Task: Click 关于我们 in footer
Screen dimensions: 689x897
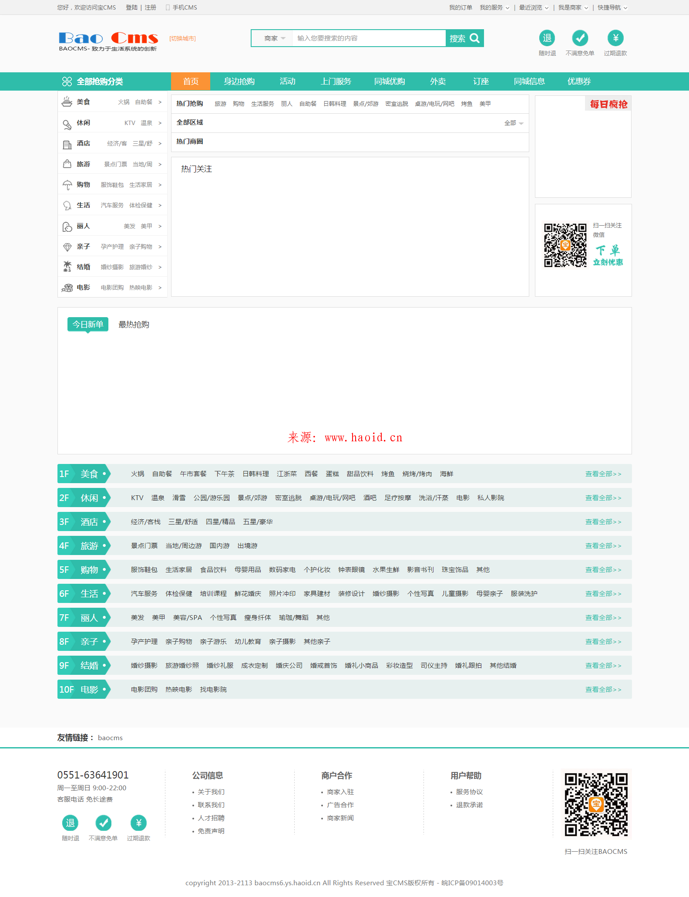Action: click(211, 792)
